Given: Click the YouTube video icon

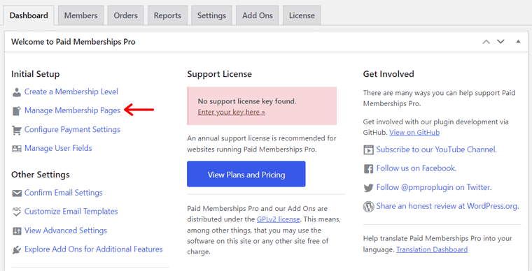Looking at the screenshot, I should pos(368,149).
